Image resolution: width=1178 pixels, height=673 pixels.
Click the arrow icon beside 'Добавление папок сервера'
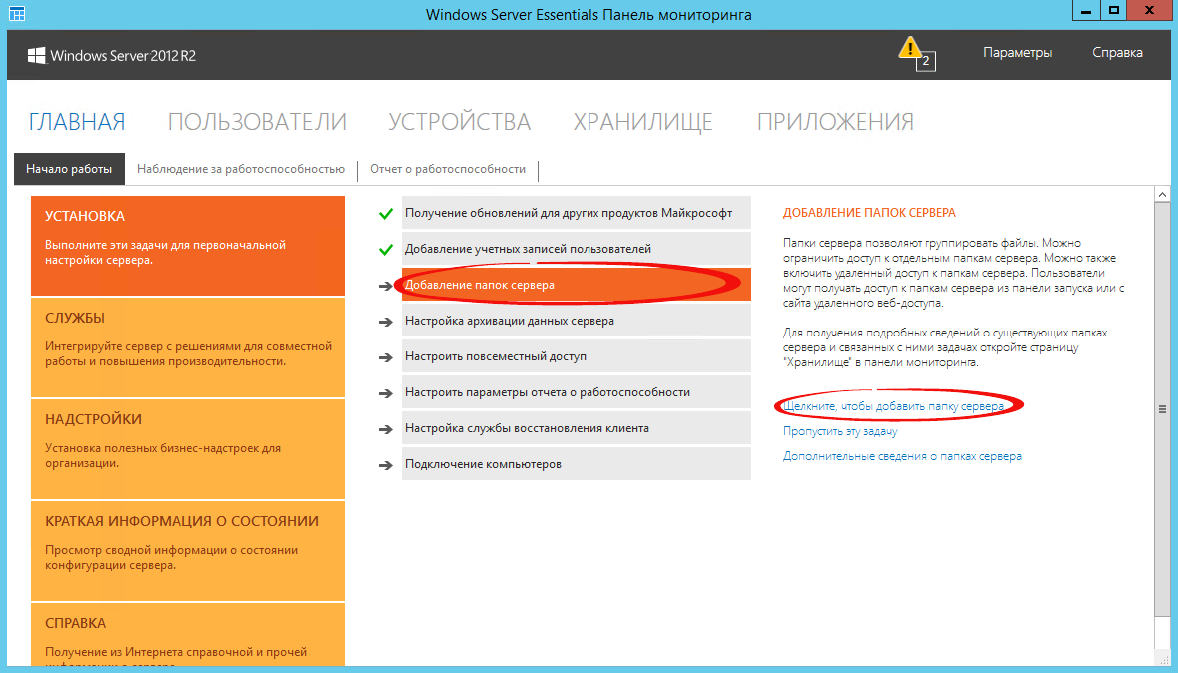point(386,286)
